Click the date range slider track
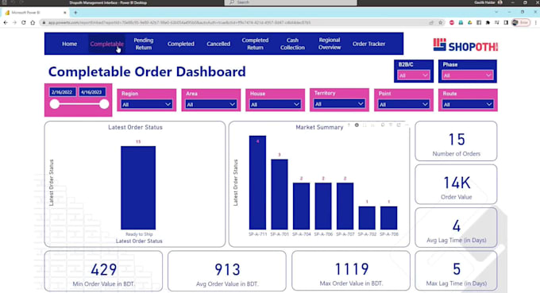 (79, 104)
